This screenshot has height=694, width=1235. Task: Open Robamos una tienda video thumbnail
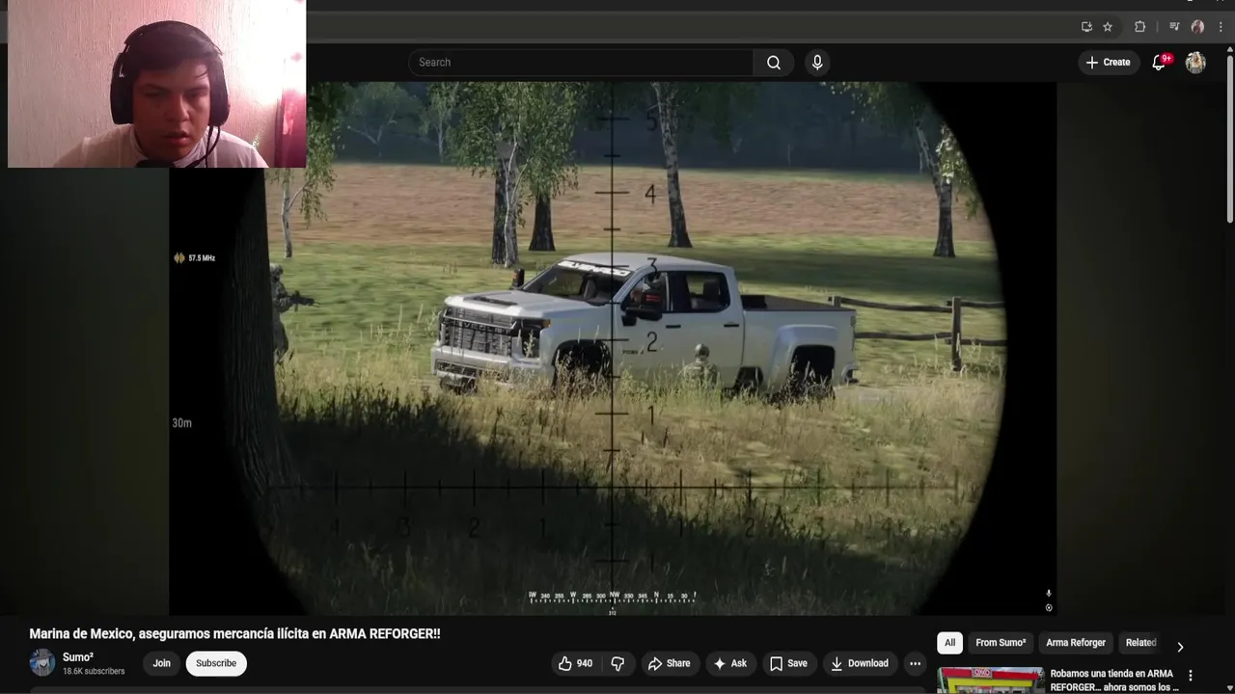[991, 681]
